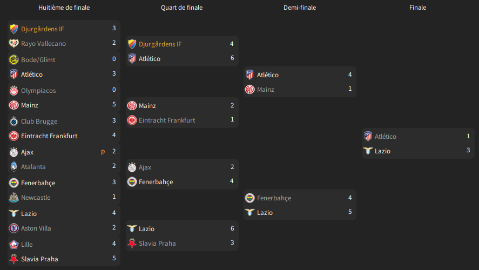
Task: Click the Demi-finale column header
Action: tap(300, 8)
